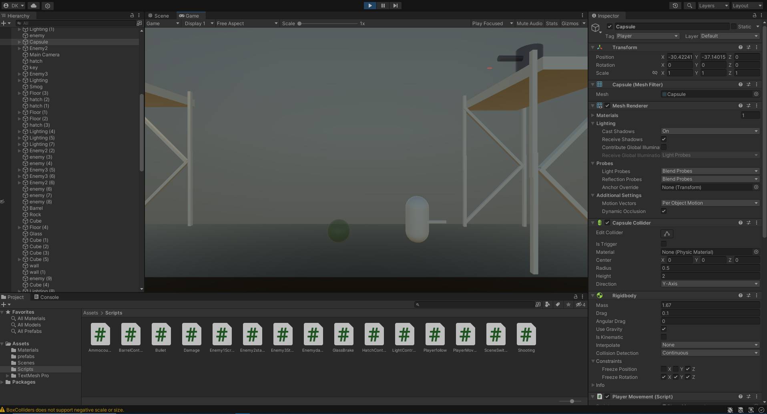Open the Transform component help icon
This screenshot has width=767, height=414.
(x=740, y=47)
